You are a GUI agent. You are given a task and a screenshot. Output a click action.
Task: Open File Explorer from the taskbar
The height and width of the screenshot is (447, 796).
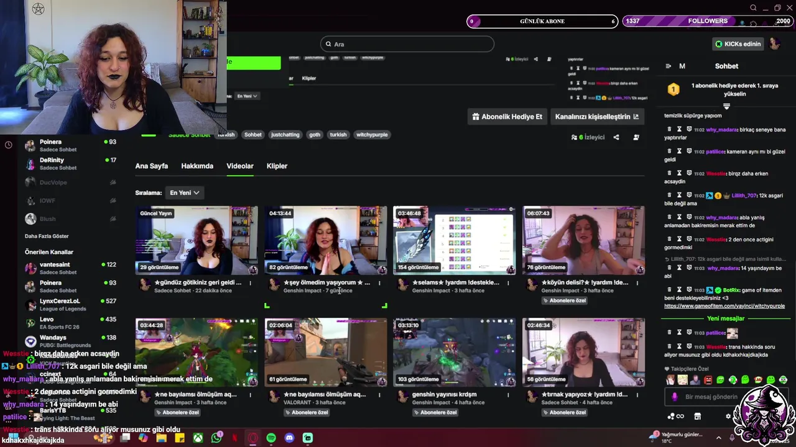(x=162, y=438)
